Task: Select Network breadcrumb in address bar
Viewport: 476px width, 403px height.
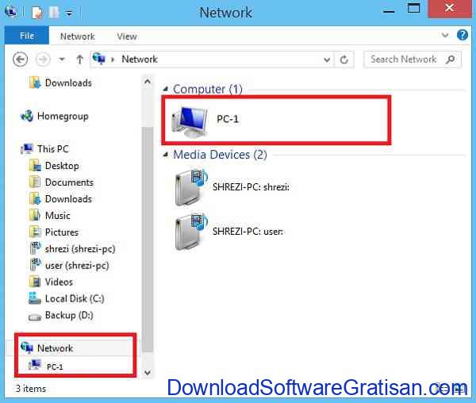Action: click(140, 59)
